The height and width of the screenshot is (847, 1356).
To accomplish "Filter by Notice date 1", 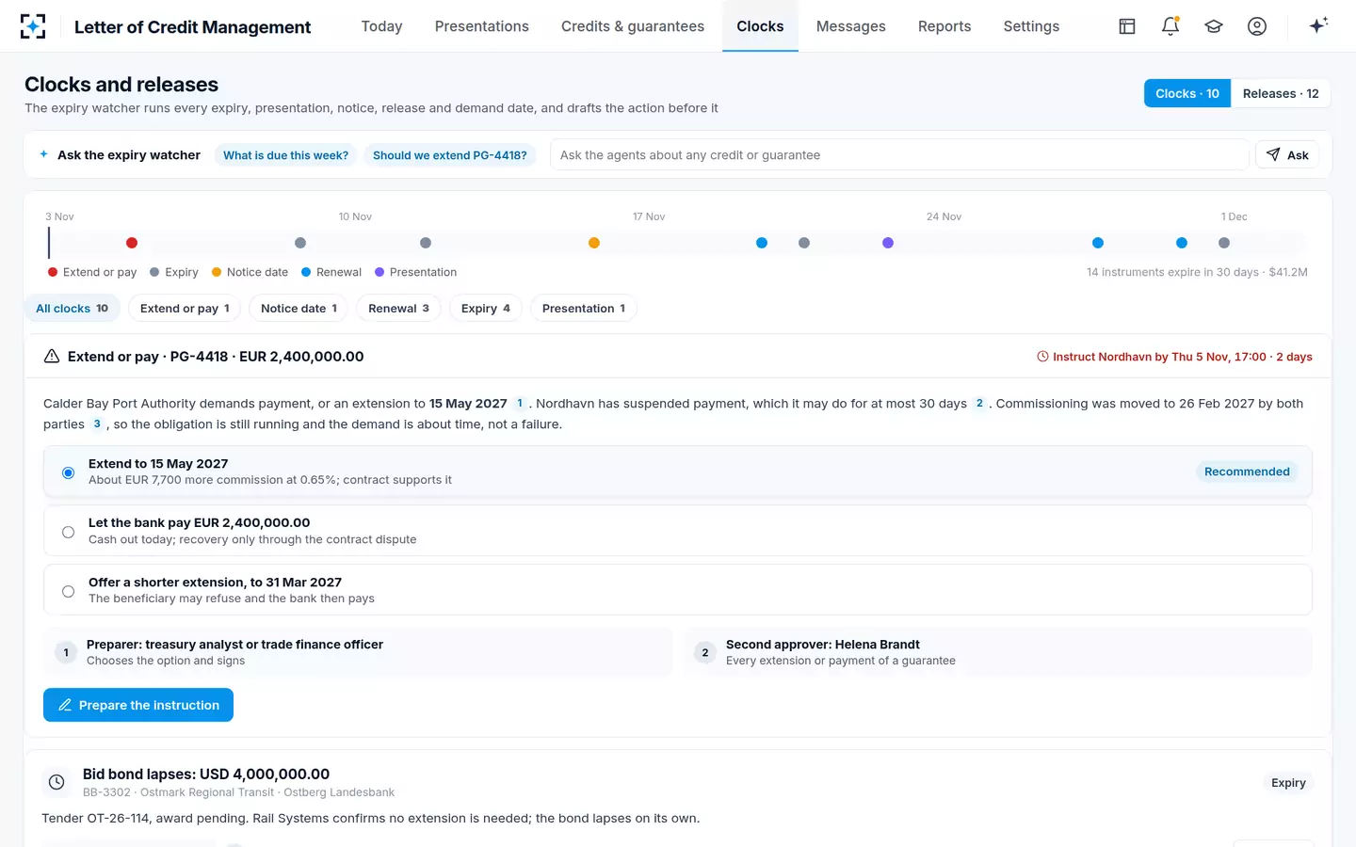I will pyautogui.click(x=299, y=309).
